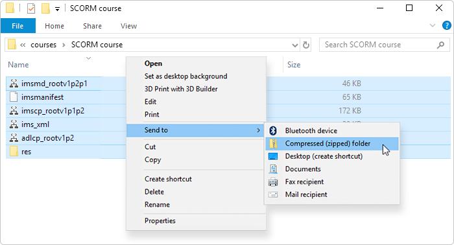Click the 65 KB size value

point(352,97)
